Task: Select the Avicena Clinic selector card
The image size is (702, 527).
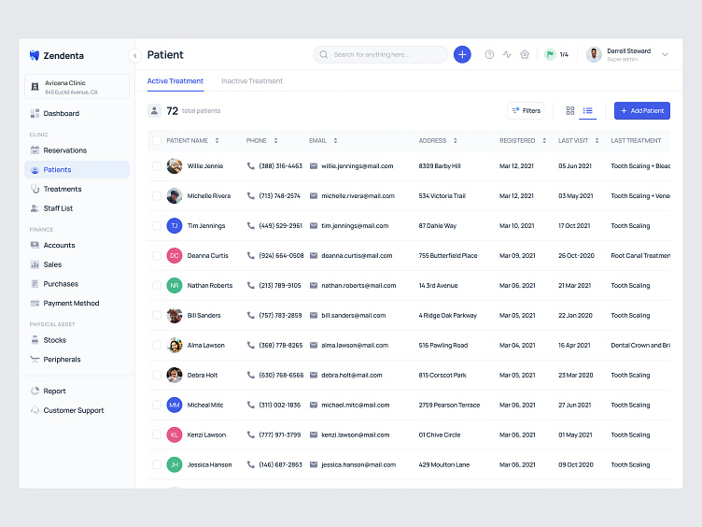Action: (x=77, y=87)
